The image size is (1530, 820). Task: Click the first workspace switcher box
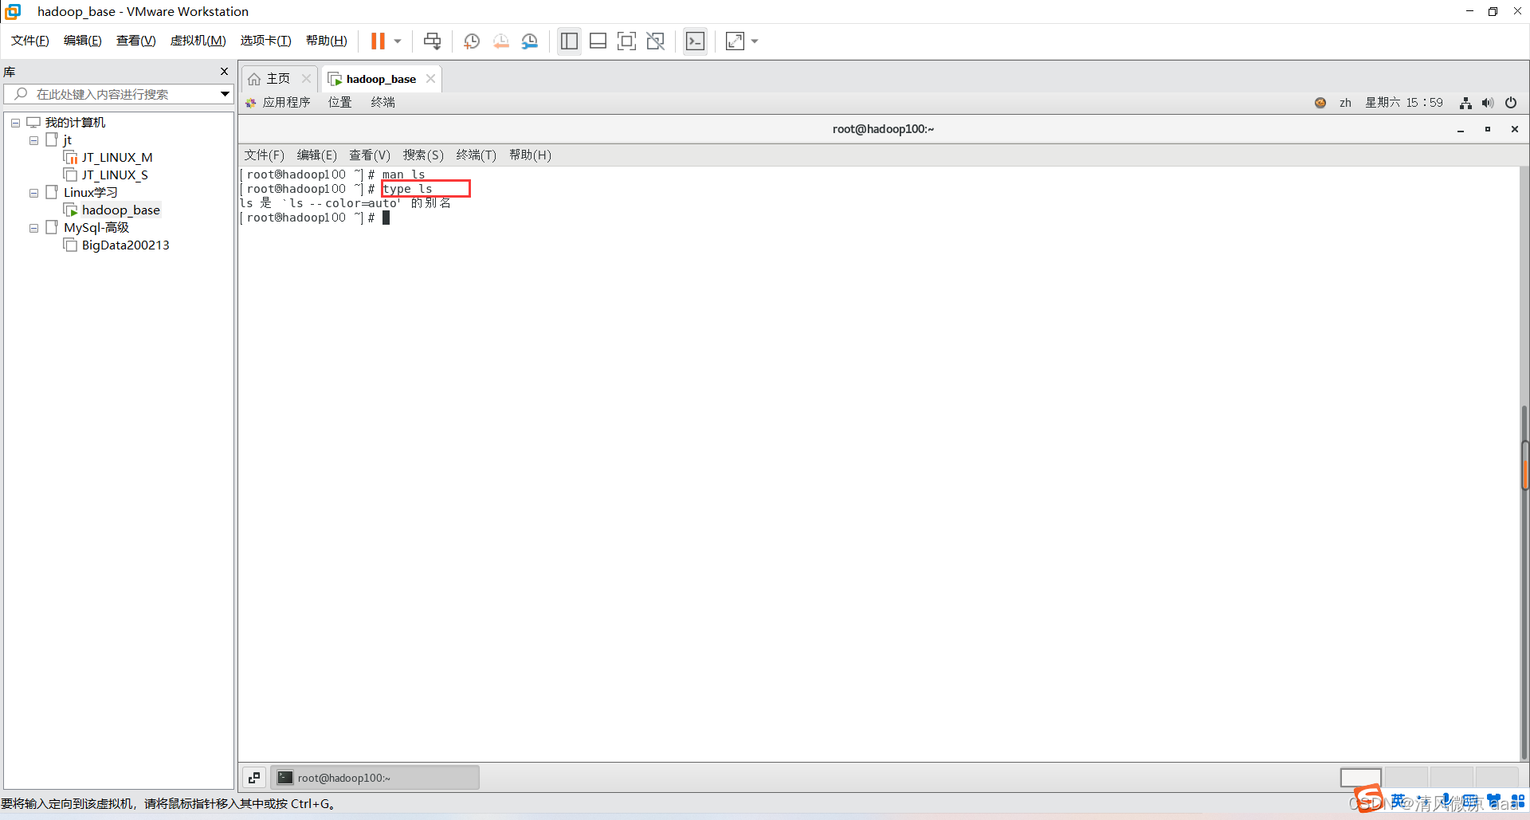[x=1360, y=778]
